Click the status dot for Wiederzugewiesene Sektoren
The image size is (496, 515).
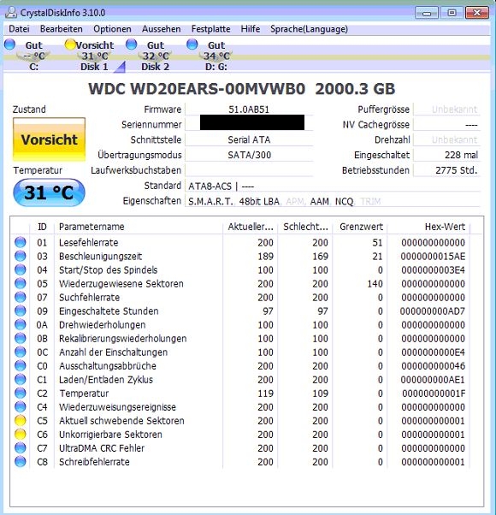click(x=20, y=283)
